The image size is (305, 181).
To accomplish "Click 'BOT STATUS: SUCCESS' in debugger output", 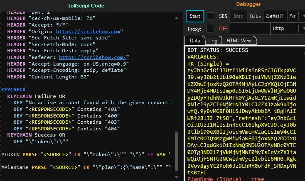I will 218,50.
